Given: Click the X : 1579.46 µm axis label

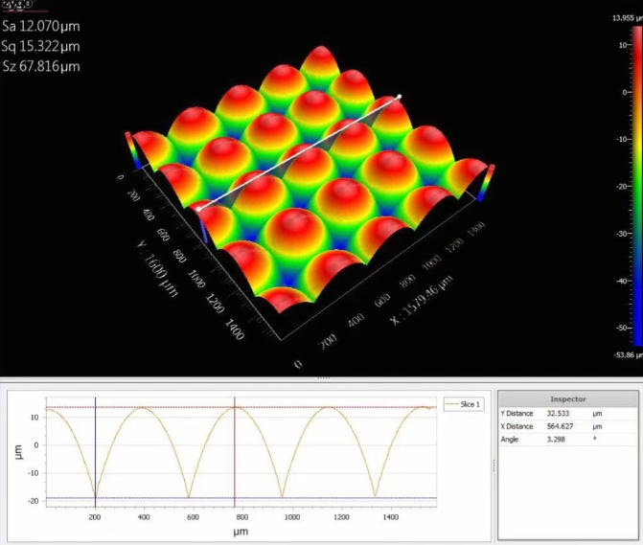Looking at the screenshot, I should [423, 301].
